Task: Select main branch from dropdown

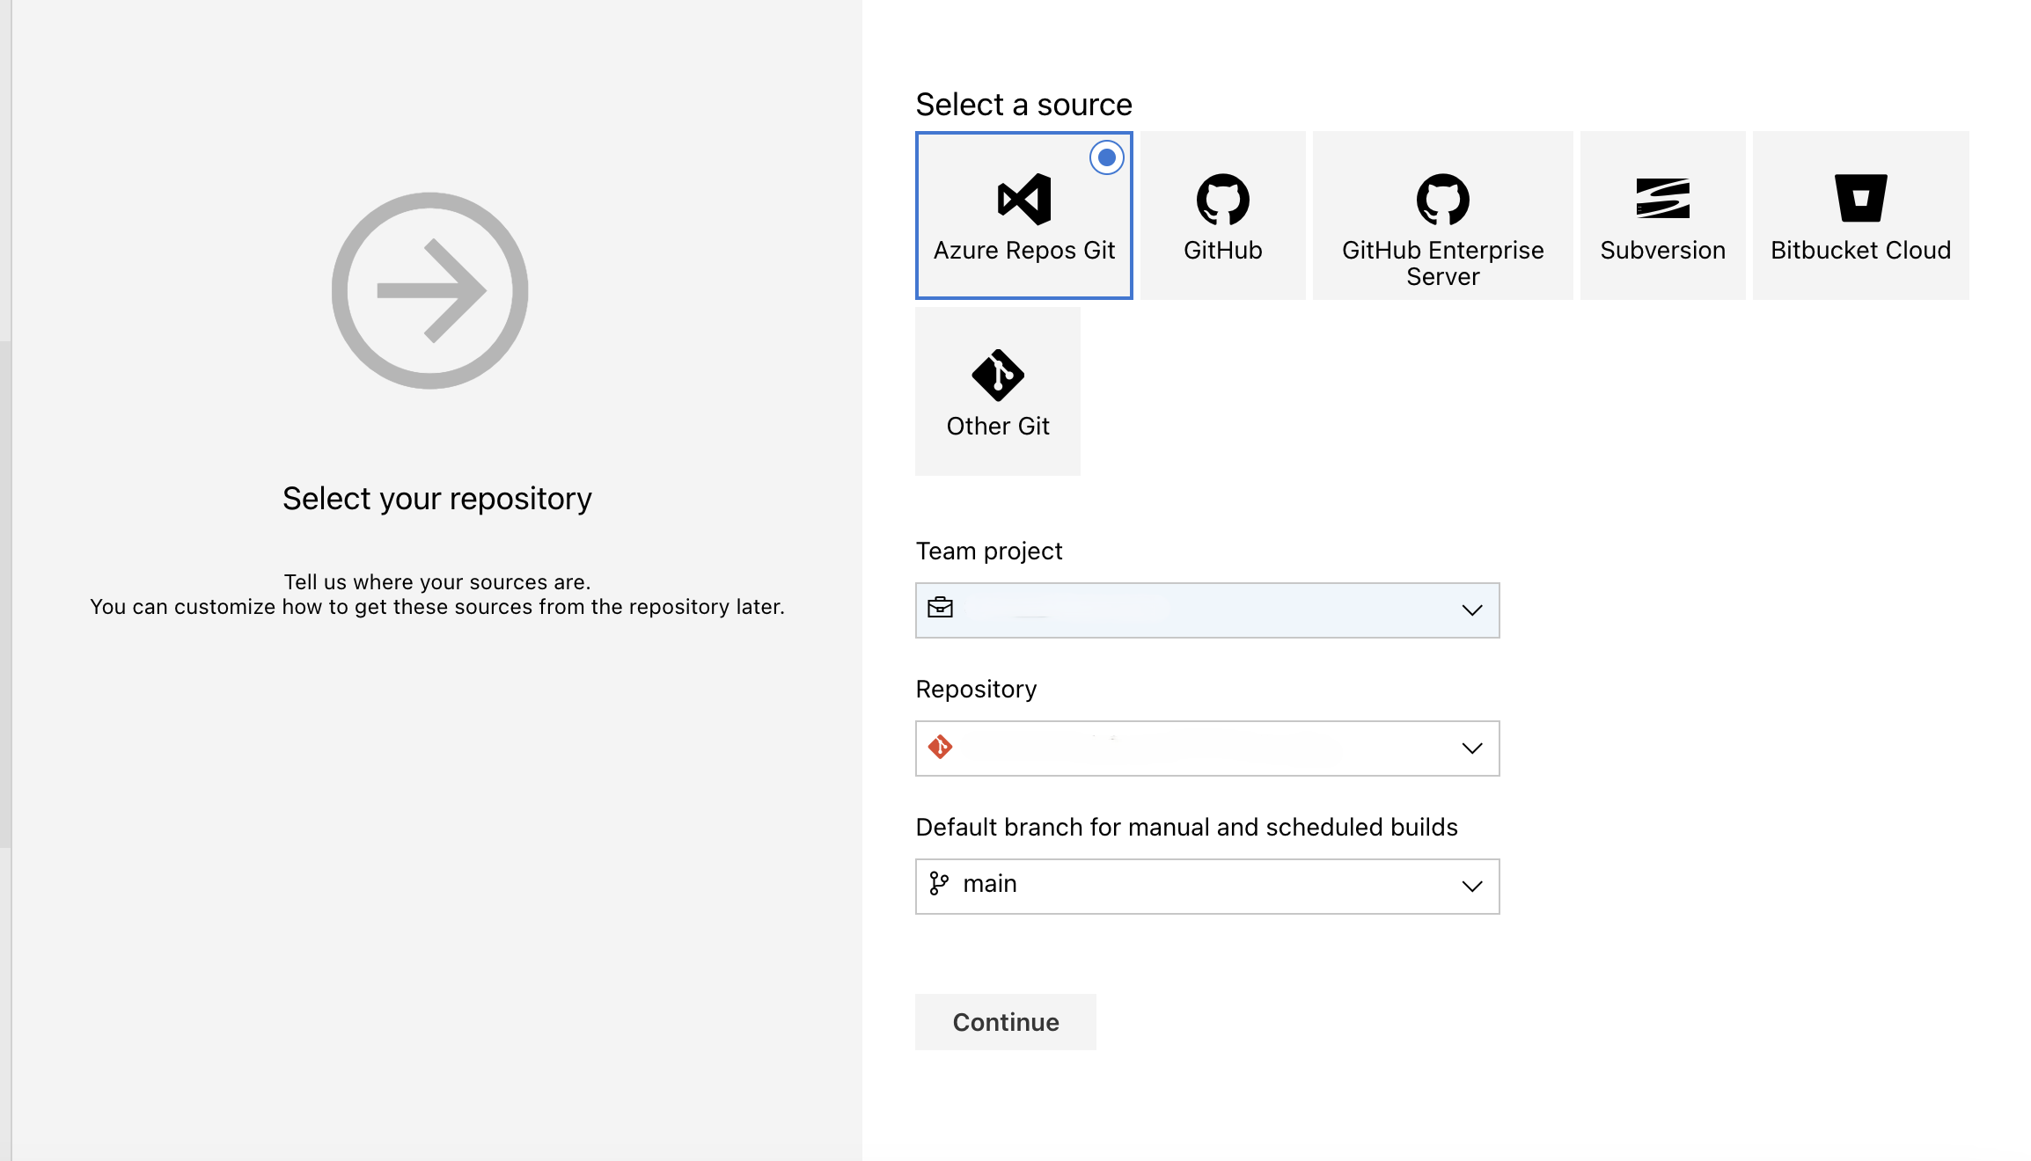Action: point(1206,884)
